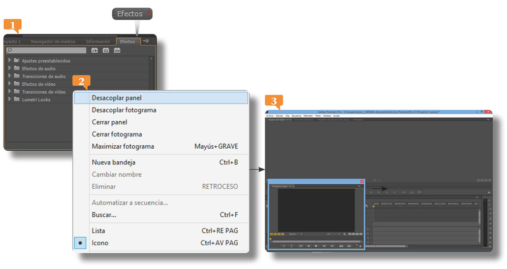Click the 32-bit color effects filter icon

[x=106, y=50]
